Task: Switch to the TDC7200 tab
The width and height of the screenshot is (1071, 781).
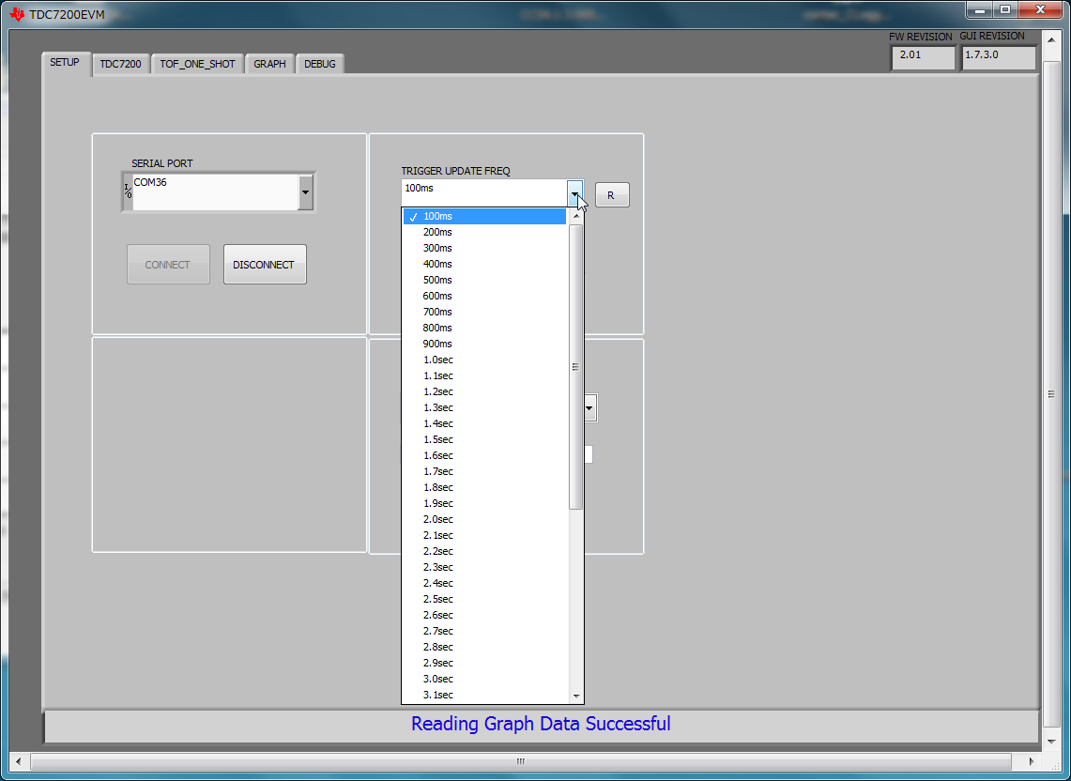Action: pyautogui.click(x=121, y=64)
